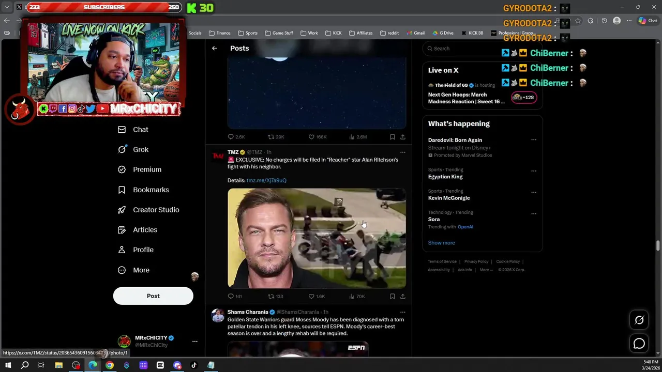This screenshot has width=662, height=372.
Task: Like the post with 166K likes
Action: [x=317, y=137]
